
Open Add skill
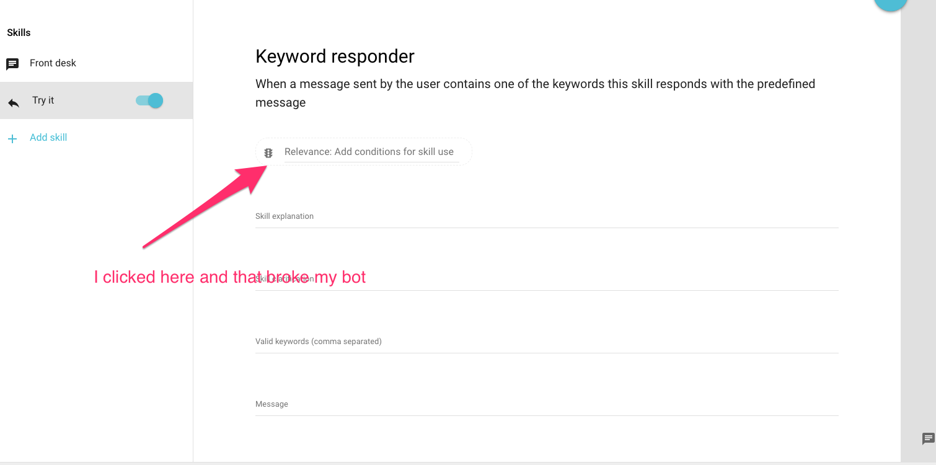click(48, 137)
